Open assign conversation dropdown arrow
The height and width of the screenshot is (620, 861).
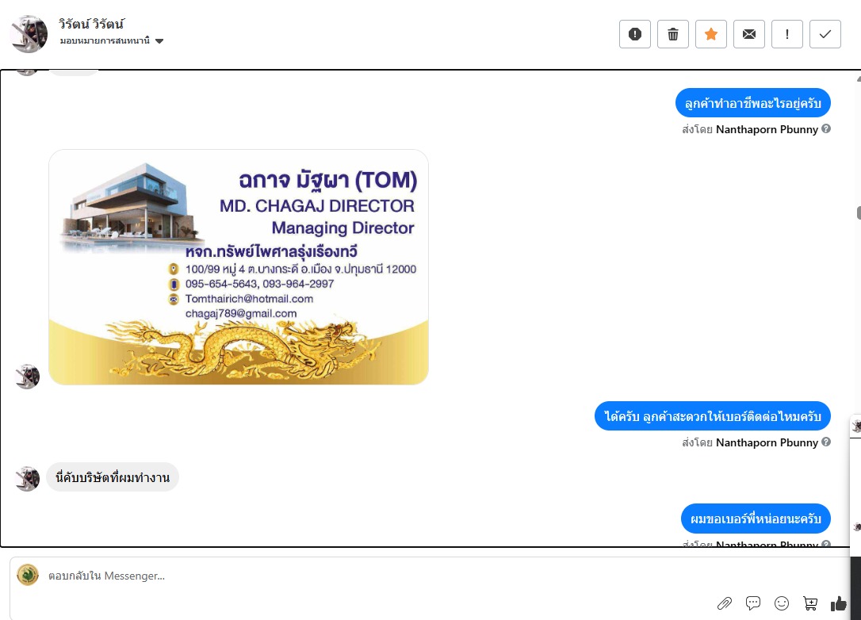coord(159,41)
